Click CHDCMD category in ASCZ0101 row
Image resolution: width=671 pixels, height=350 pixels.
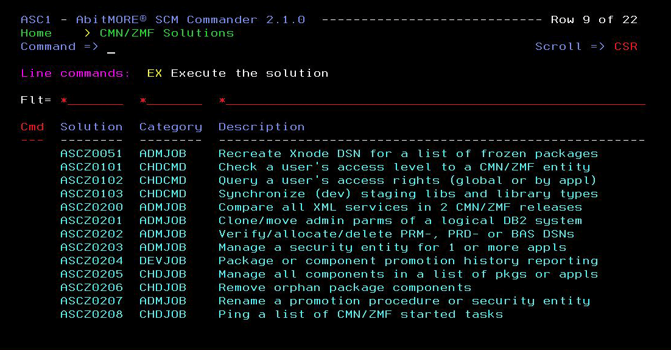click(x=163, y=167)
